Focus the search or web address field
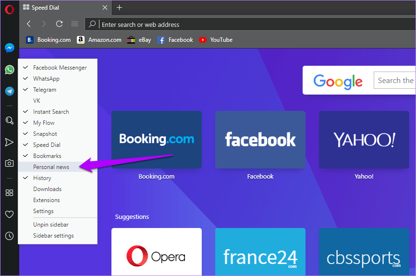The width and height of the screenshot is (416, 276). pyautogui.click(x=255, y=24)
